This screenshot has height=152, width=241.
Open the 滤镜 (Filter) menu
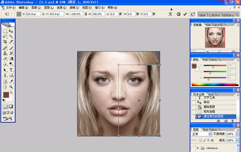click(x=74, y=8)
